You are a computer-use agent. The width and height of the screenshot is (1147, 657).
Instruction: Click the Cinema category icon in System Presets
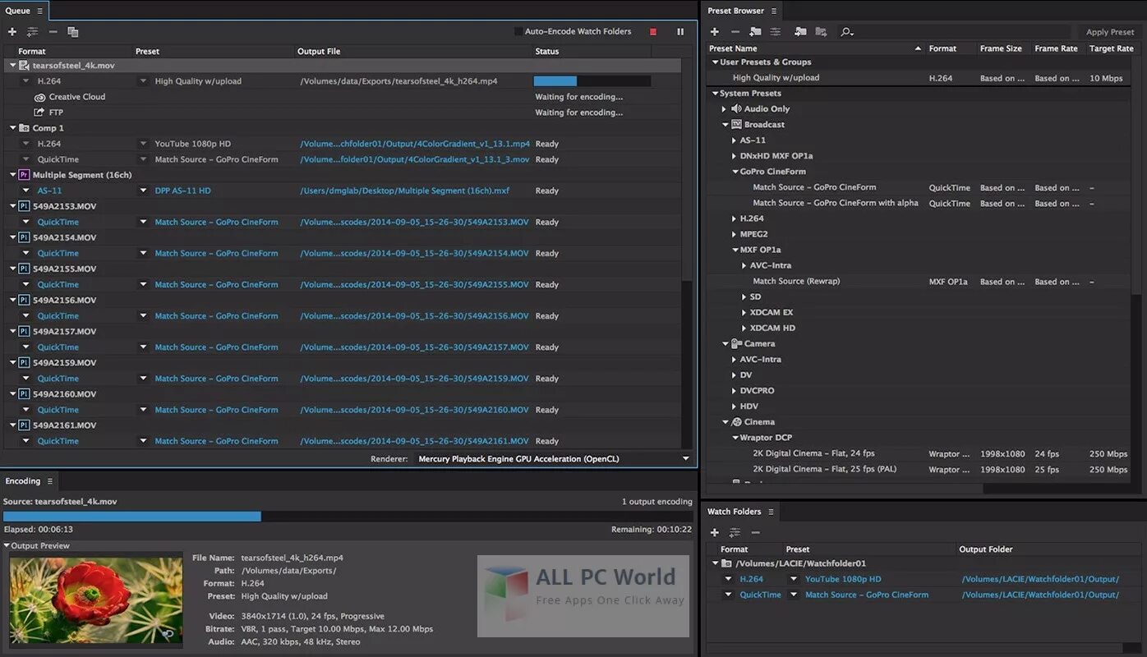(736, 422)
